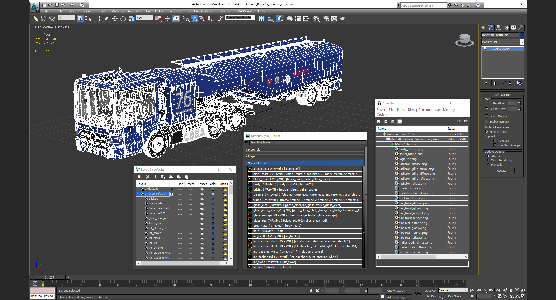Viewport: 556px width, 300px height.
Task: Open Curve Editor from toolbar
Action: coord(298,18)
